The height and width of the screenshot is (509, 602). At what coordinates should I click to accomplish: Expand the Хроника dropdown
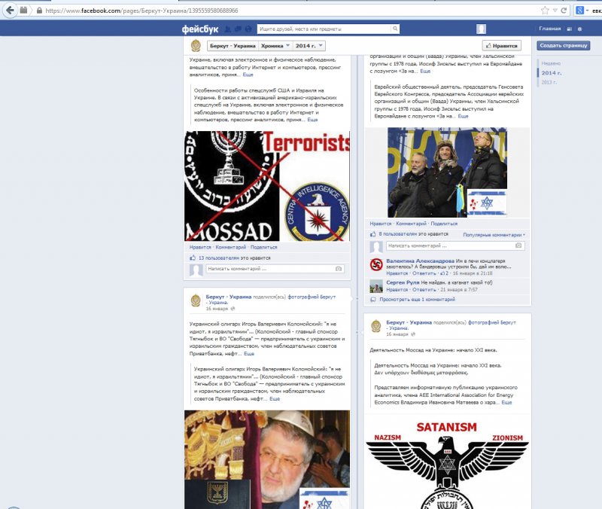coord(275,46)
